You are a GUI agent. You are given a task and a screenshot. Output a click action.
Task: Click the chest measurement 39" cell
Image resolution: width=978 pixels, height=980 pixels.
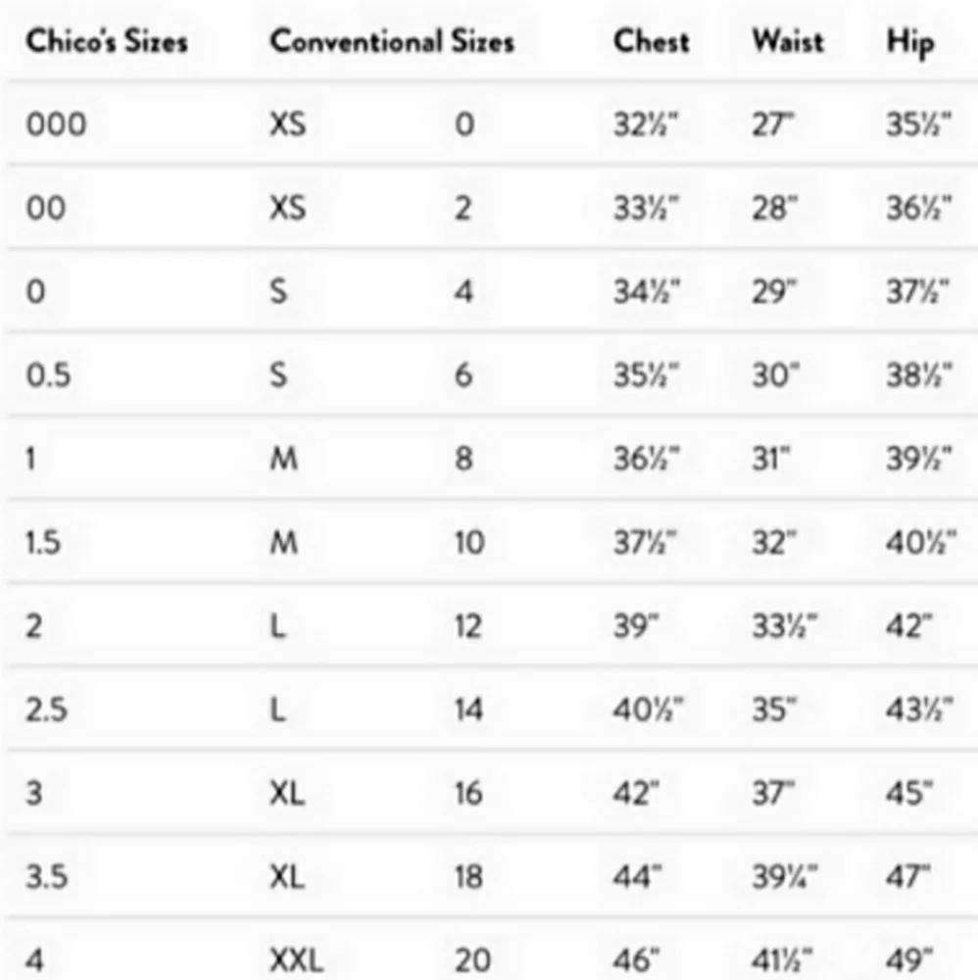(x=637, y=626)
